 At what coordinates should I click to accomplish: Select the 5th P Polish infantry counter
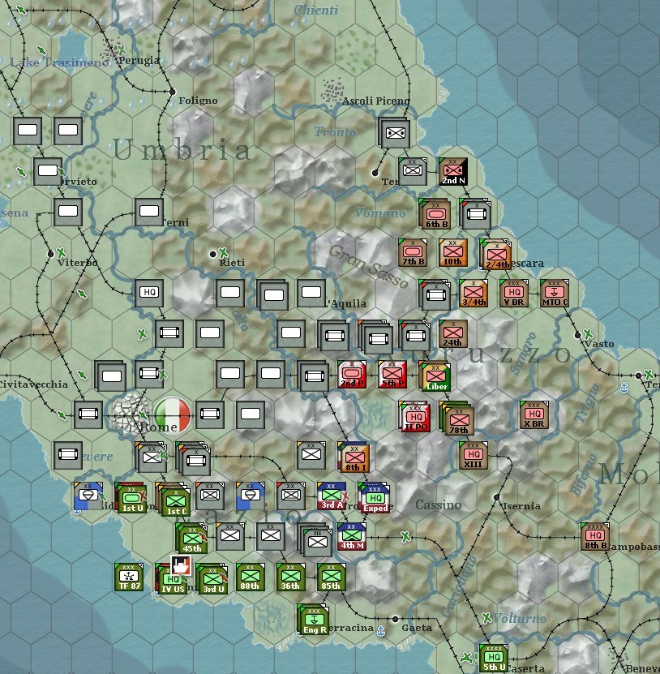(x=392, y=374)
